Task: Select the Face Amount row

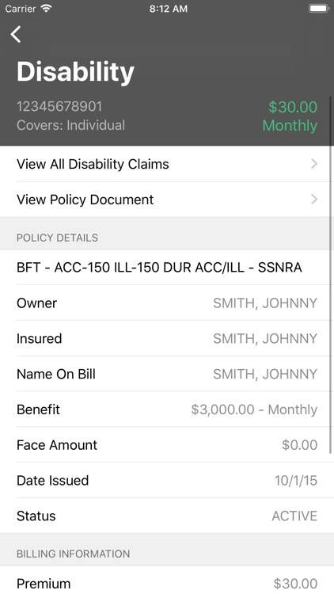Action: coord(167,445)
